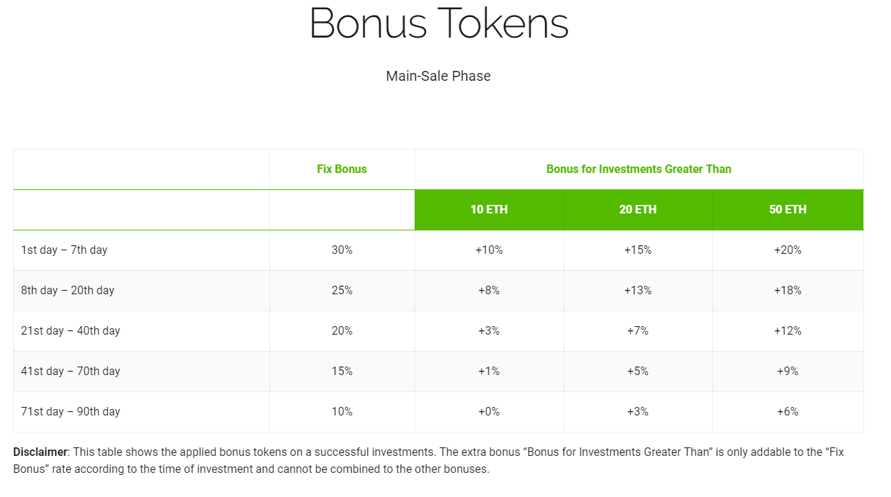Select the 50 ETH green header cell
Image resolution: width=891 pixels, height=497 pixels.
(788, 209)
